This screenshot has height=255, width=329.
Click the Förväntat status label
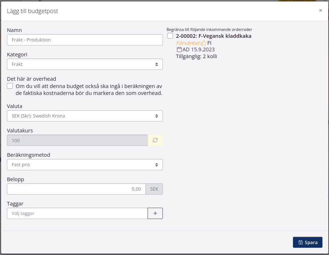(188, 43)
